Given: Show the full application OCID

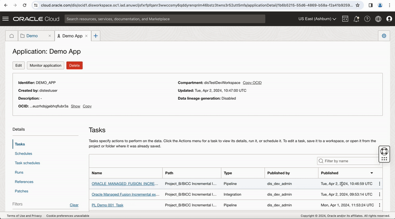Looking at the screenshot, I should 76,106.
